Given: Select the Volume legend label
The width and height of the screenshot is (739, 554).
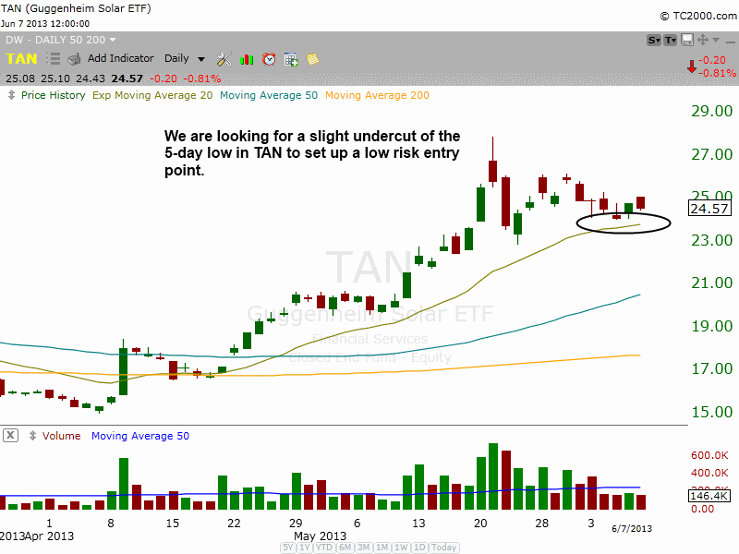Looking at the screenshot, I should click(61, 436).
